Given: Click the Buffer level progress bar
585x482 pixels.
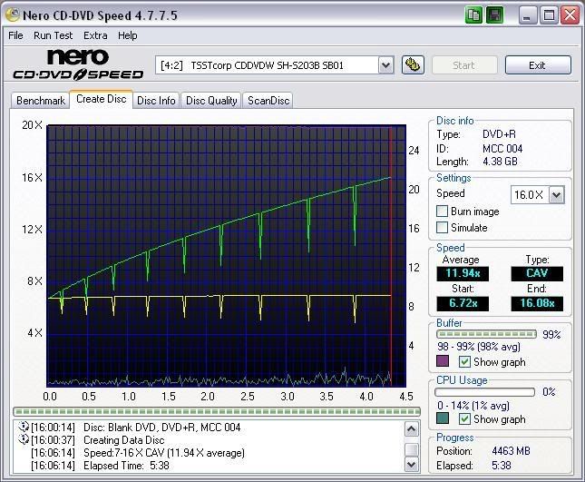Looking at the screenshot, I should 486,334.
